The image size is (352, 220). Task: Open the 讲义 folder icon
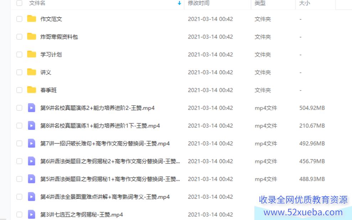click(x=31, y=72)
